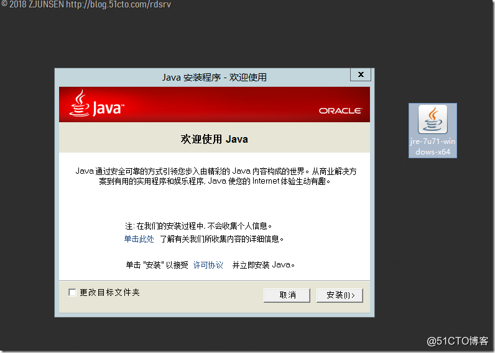Click the text 单击 "安装" 以接受
The height and width of the screenshot is (353, 495).
(157, 265)
